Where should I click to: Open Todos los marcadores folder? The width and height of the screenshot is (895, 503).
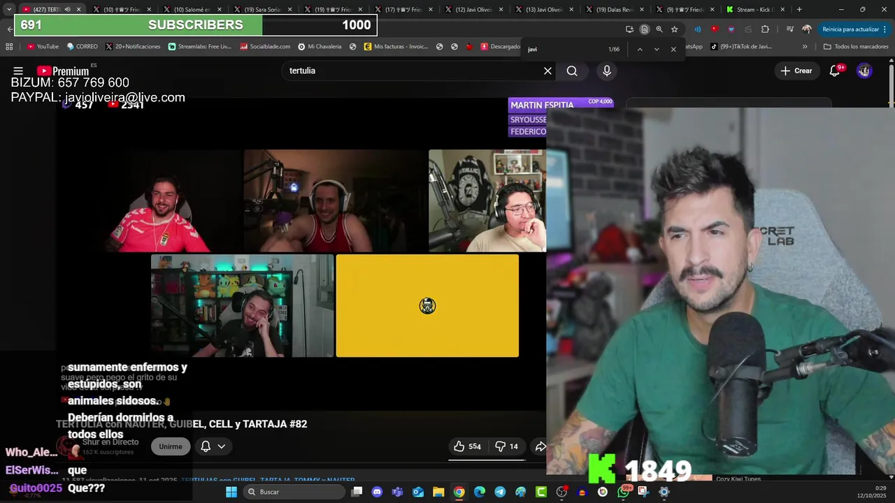click(856, 47)
